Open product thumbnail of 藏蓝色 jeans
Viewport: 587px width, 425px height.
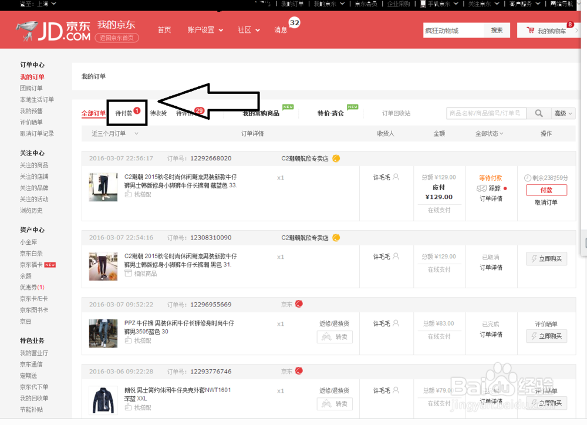coord(103,187)
